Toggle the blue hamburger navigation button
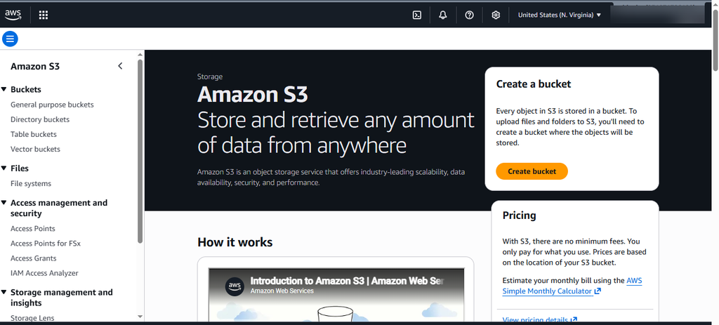 10,39
